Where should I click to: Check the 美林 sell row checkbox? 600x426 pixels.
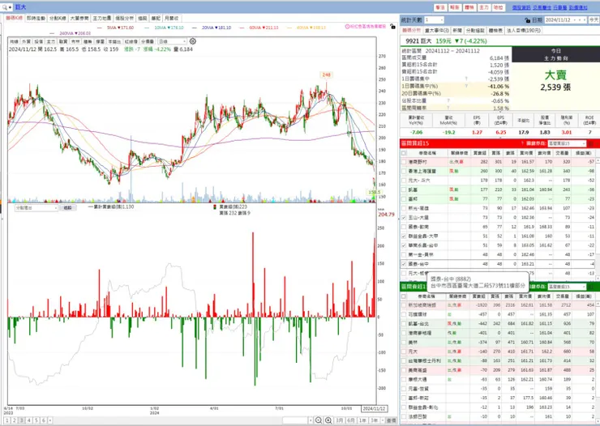tap(404, 343)
